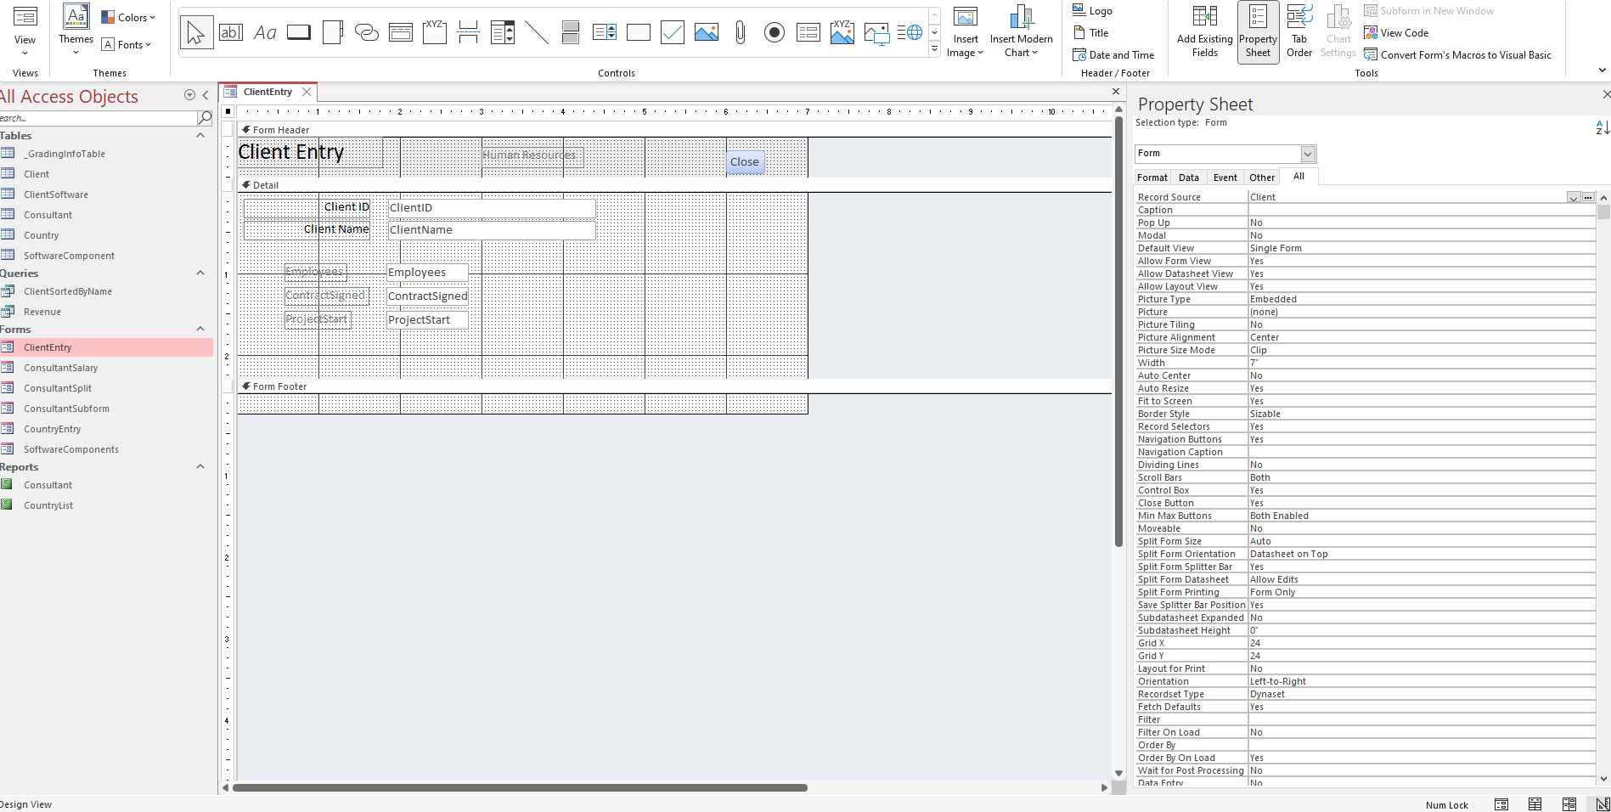
Task: Switch to the Data tab in Property Sheet
Action: click(x=1189, y=177)
